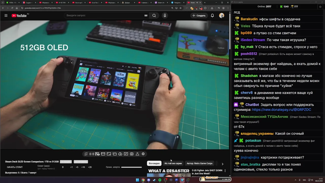Screen dimensions: 325x183
Task: Open the 5 US Fighter Jets SHOT DOWN title
Action: click(x=207, y=172)
